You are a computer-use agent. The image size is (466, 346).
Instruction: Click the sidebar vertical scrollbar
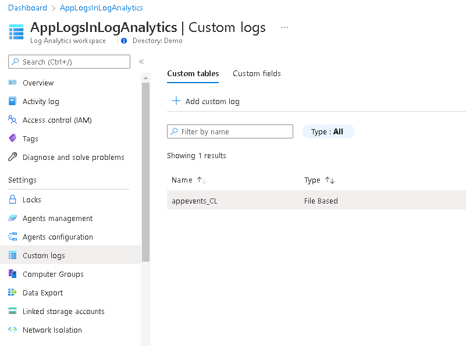(145, 174)
